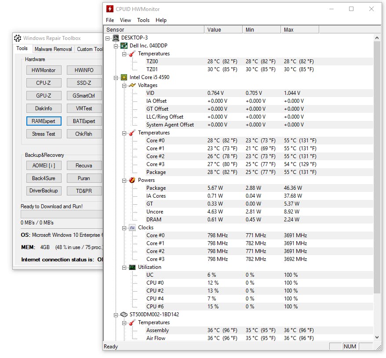Viewport: 386px width, 358px height.
Task: Click the Clocks waveform icon
Action: coord(132,228)
